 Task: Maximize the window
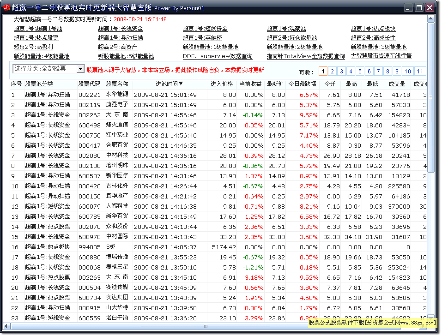[419, 7]
